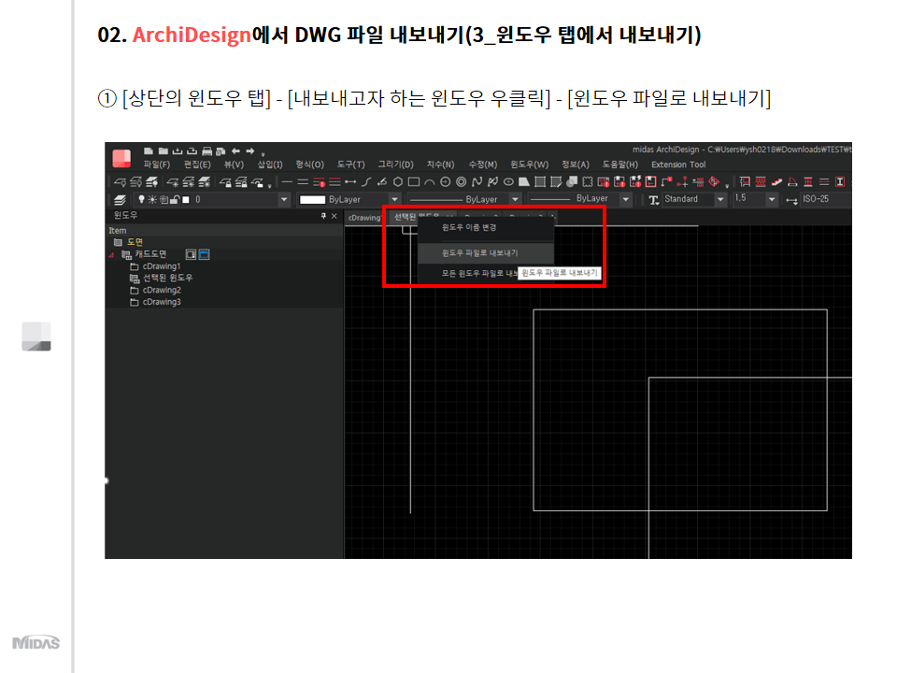Open the 편집(E) menu
897x673 pixels.
click(x=197, y=165)
